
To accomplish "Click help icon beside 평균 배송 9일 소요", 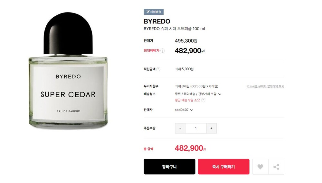I will click(x=203, y=100).
